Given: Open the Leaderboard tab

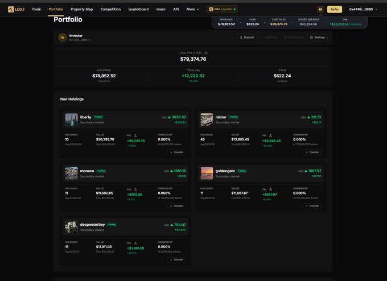Looking at the screenshot, I should 138,9.
